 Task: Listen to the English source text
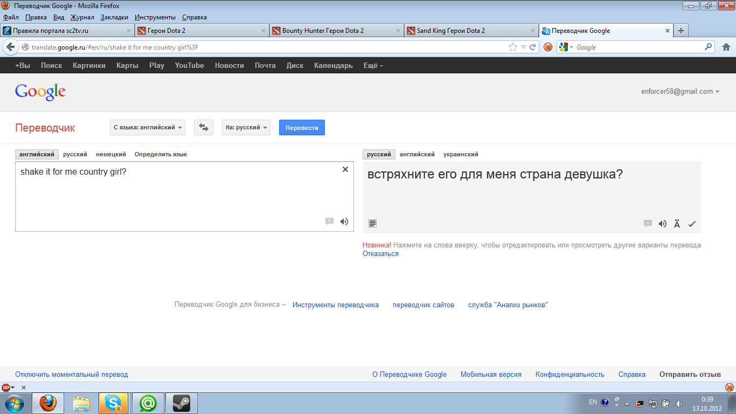344,222
